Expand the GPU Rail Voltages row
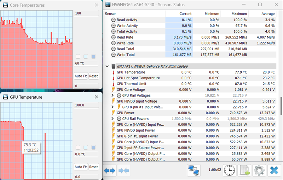Viewport: 283px width, 180px height. pyautogui.click(x=112, y=95)
